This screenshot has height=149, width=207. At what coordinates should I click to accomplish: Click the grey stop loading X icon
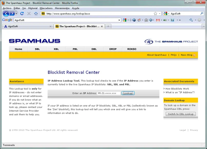pyautogui.click(x=29, y=13)
